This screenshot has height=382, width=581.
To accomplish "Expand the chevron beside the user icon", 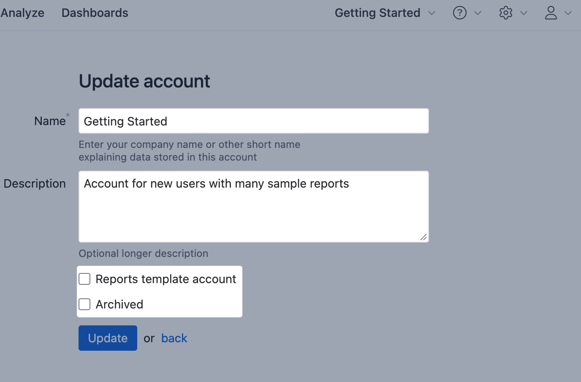I will click(x=568, y=13).
